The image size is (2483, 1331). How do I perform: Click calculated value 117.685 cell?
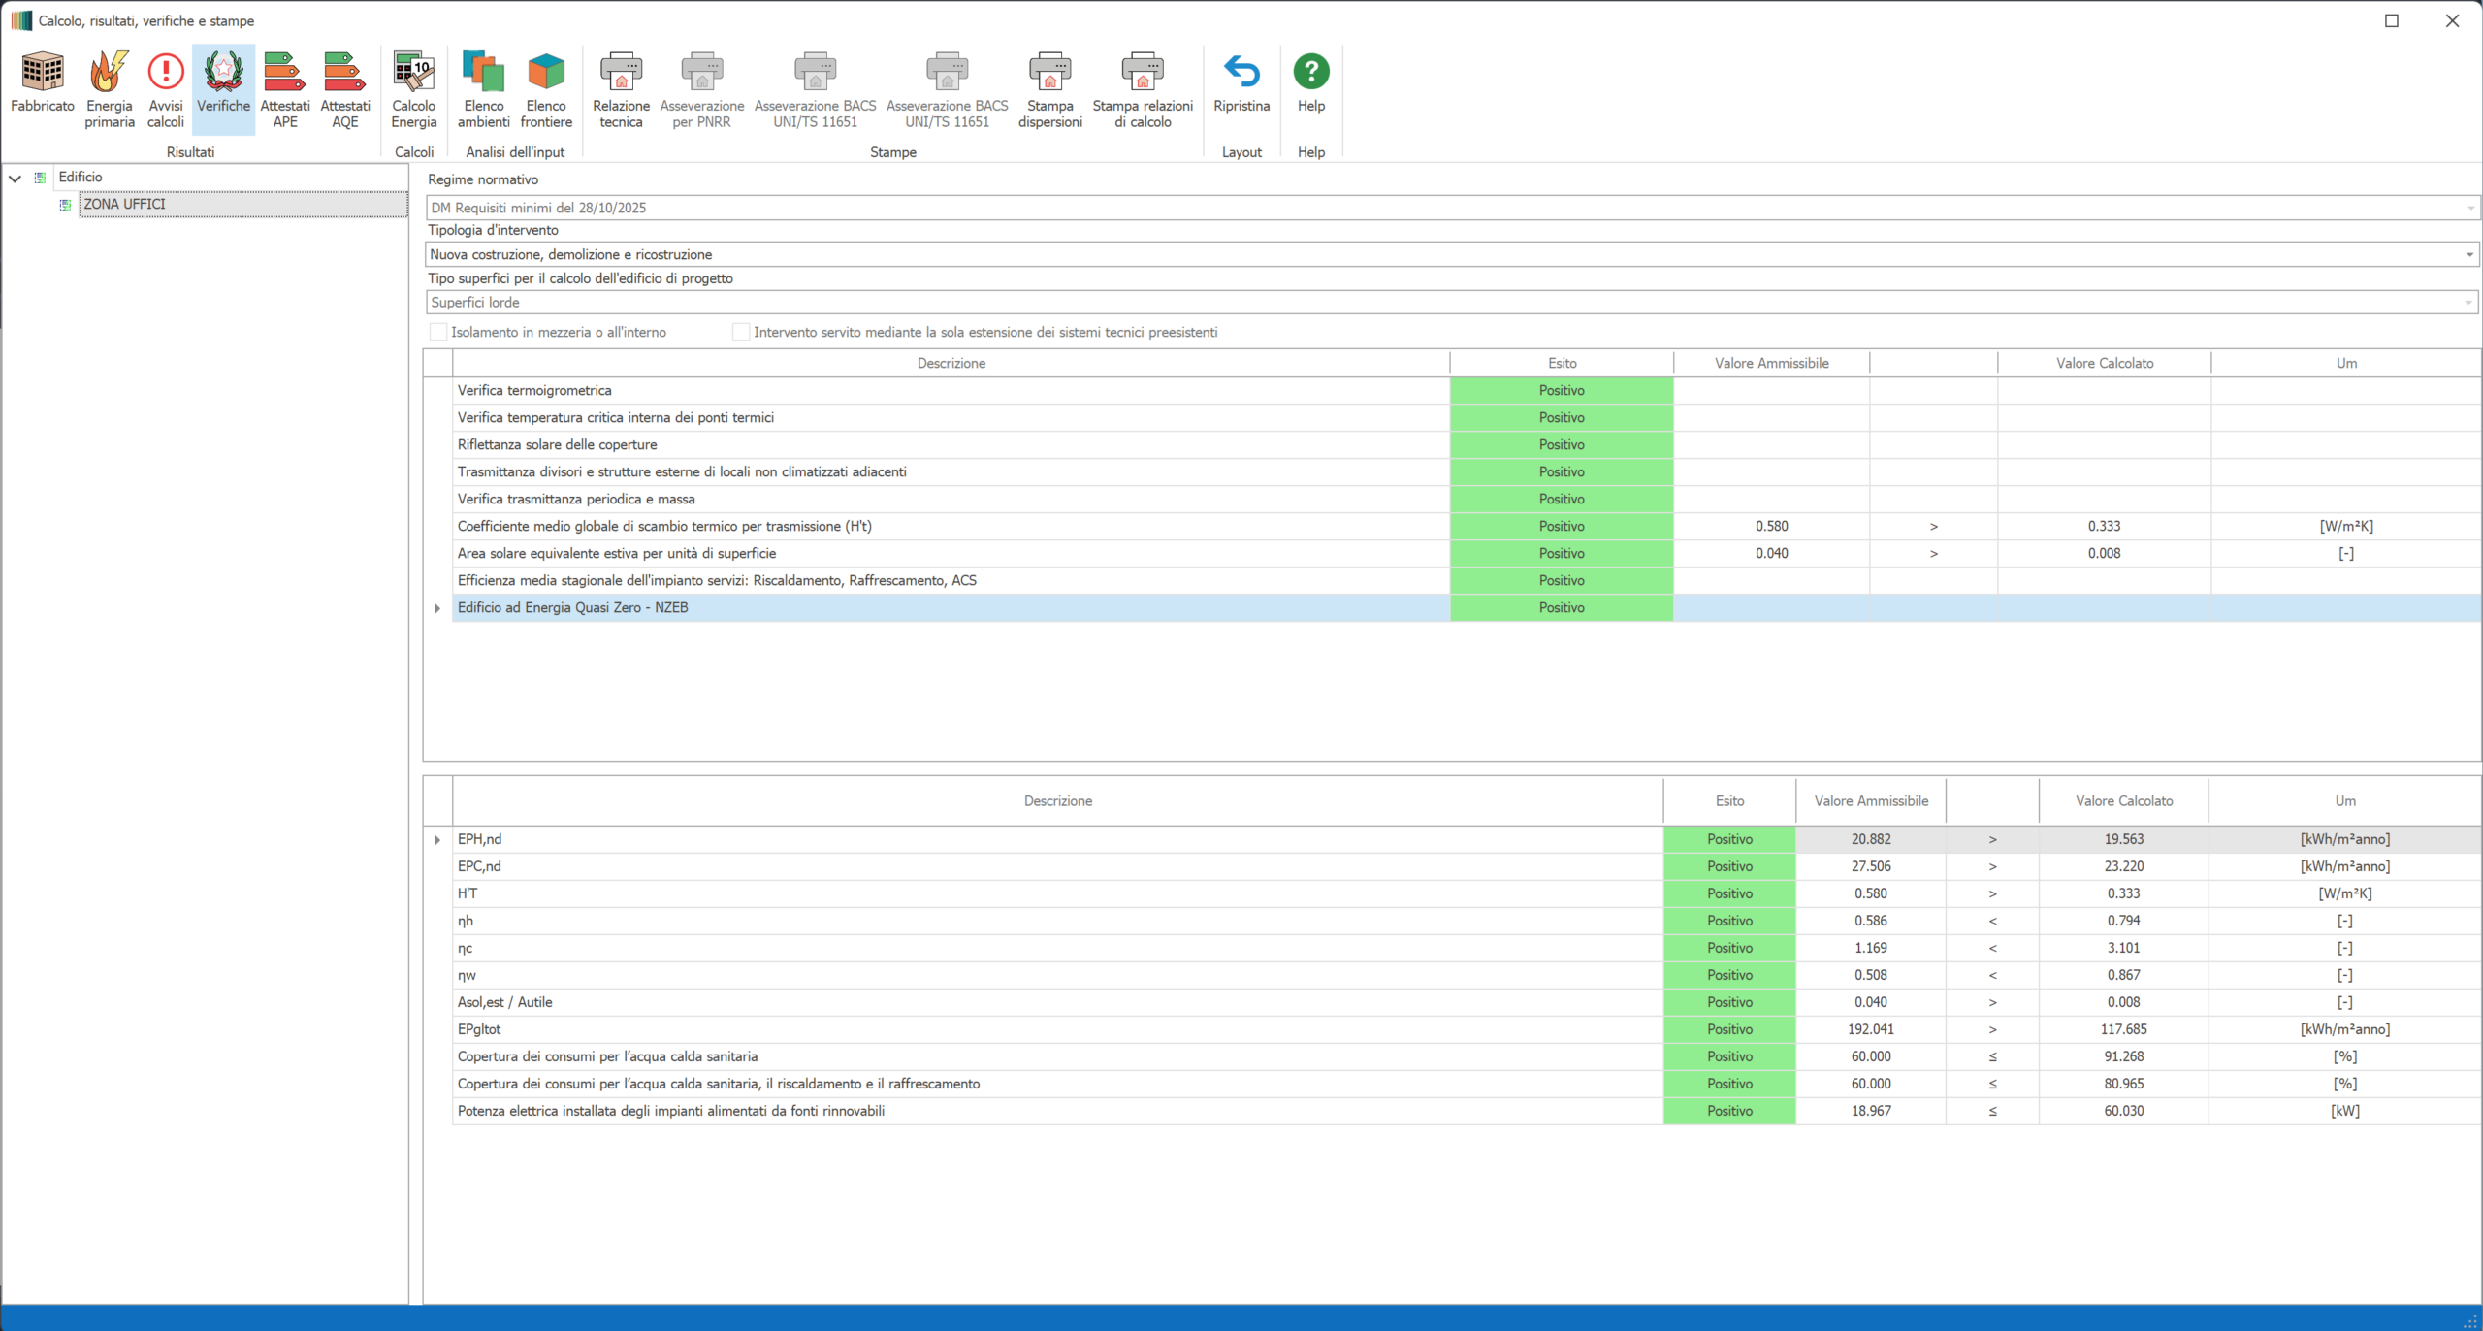tap(2124, 1029)
